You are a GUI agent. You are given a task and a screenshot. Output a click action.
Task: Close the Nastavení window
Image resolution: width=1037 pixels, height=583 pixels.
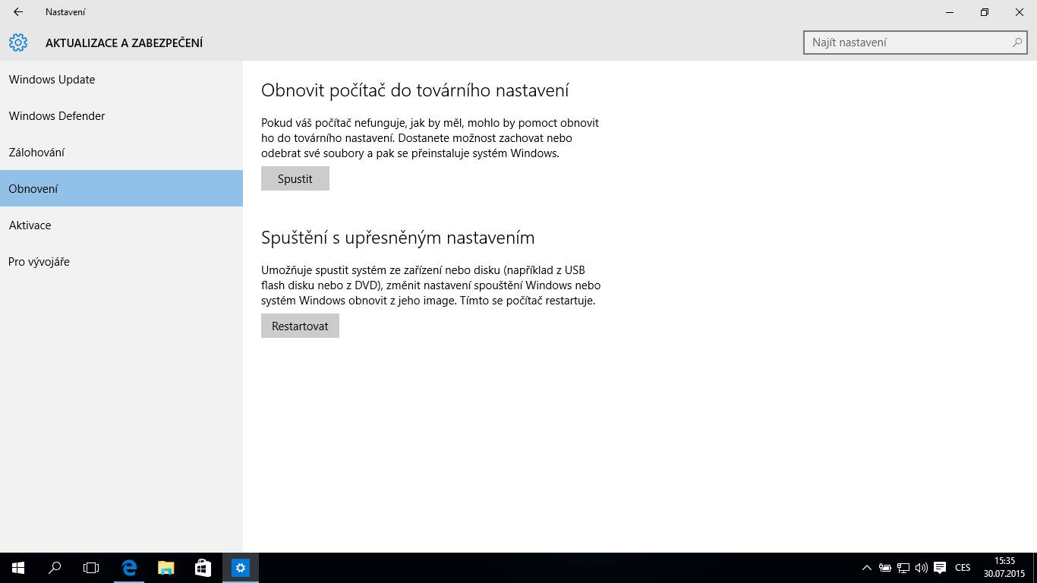pos(1020,12)
